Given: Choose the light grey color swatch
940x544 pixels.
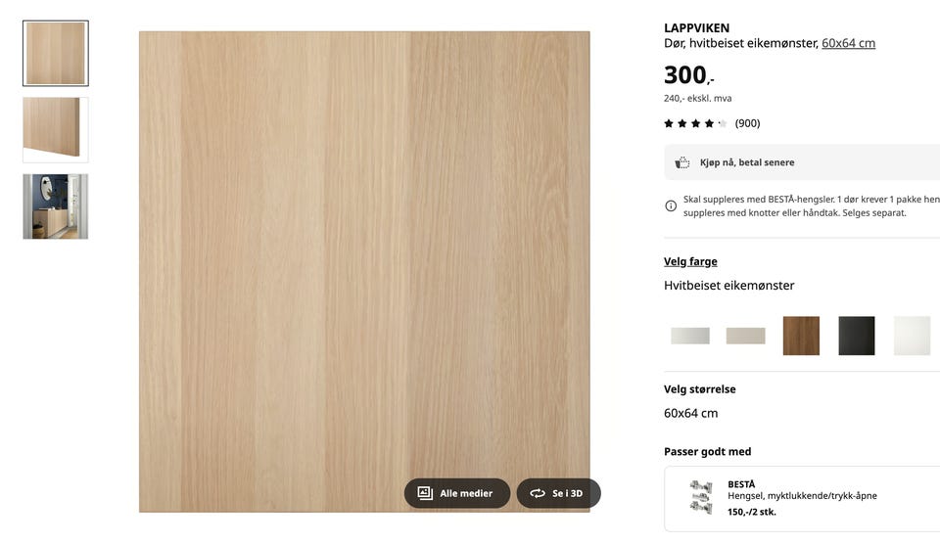Looking at the screenshot, I should 690,336.
